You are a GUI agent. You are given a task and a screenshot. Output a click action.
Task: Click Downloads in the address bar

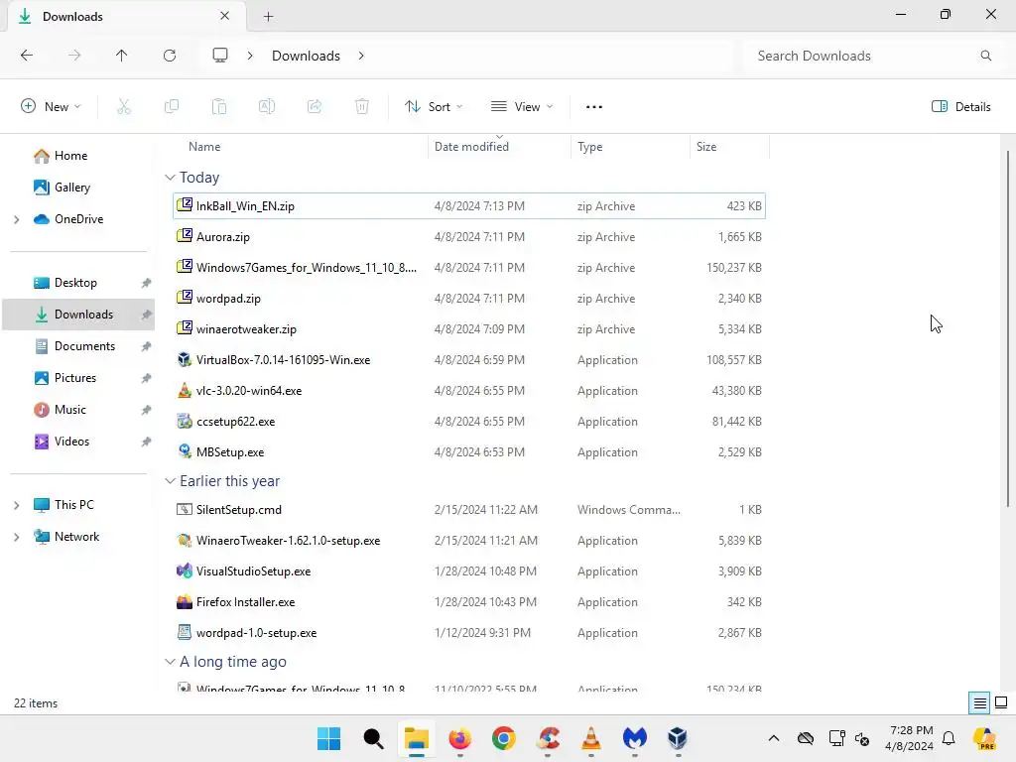(306, 56)
